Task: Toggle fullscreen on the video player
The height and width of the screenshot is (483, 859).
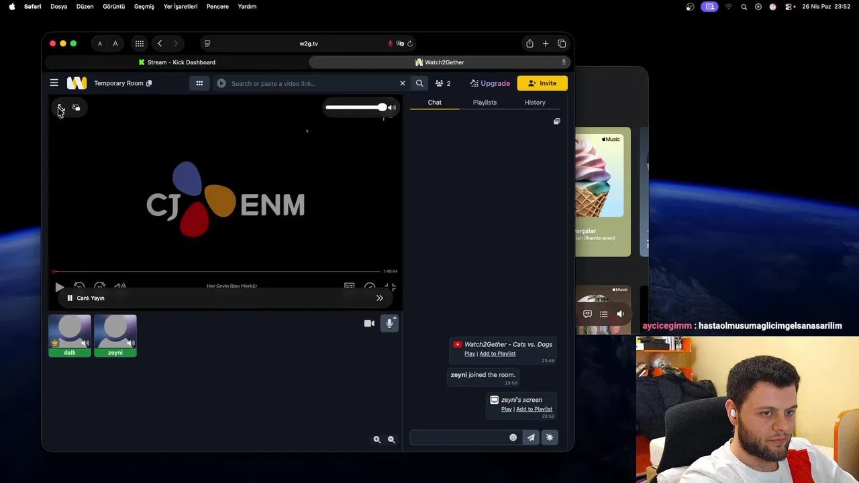Action: pyautogui.click(x=391, y=287)
